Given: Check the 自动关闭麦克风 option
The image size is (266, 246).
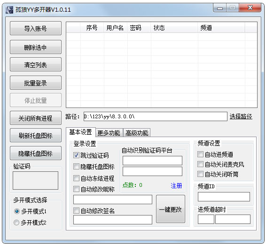Looking at the screenshot, I should click(200, 164).
